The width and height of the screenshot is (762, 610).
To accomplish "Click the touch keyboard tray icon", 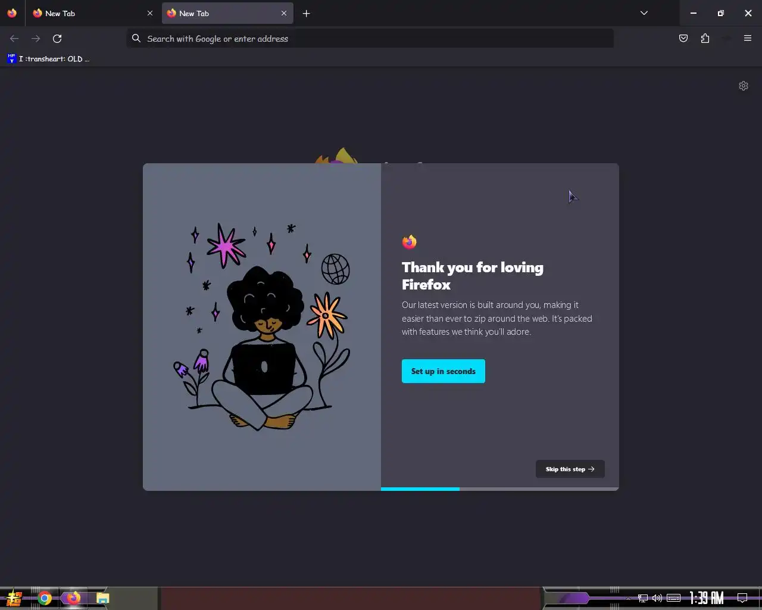I will [673, 598].
